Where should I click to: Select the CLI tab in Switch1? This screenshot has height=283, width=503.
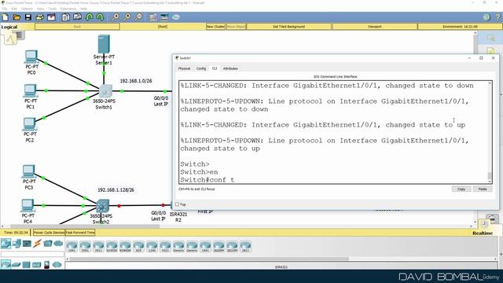point(215,68)
